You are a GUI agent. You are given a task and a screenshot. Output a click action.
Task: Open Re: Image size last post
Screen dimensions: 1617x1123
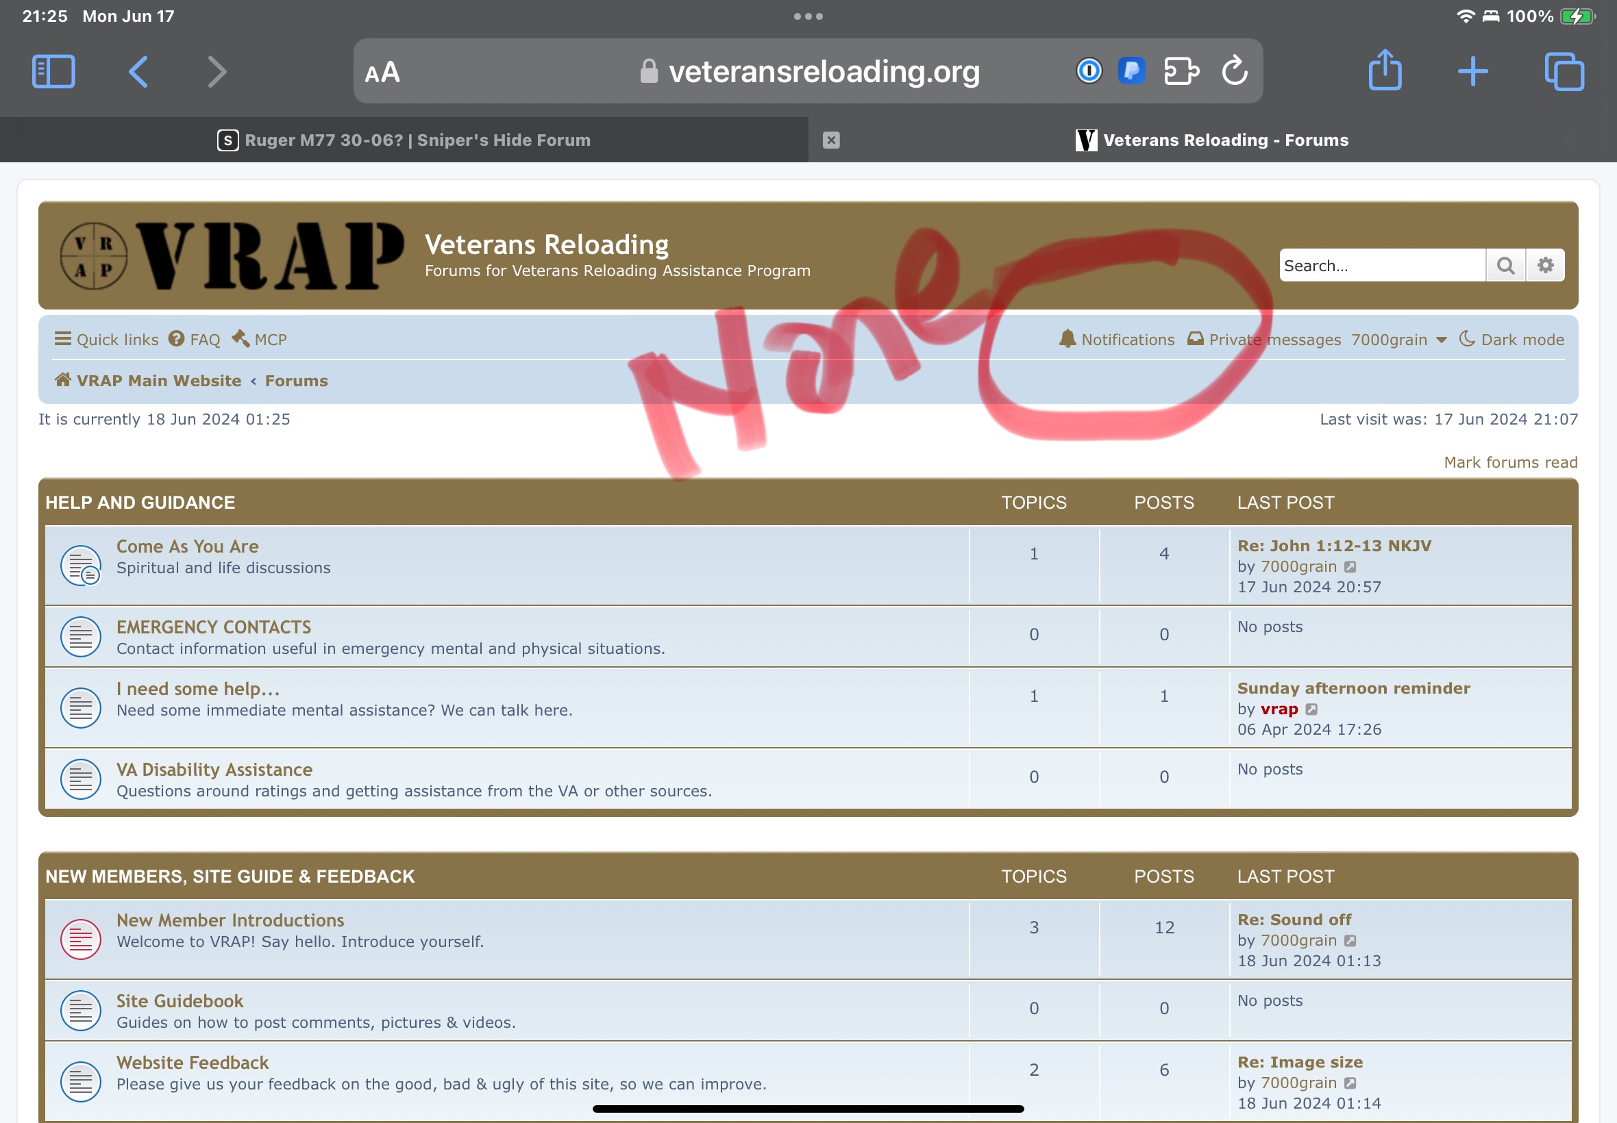(x=1300, y=1062)
